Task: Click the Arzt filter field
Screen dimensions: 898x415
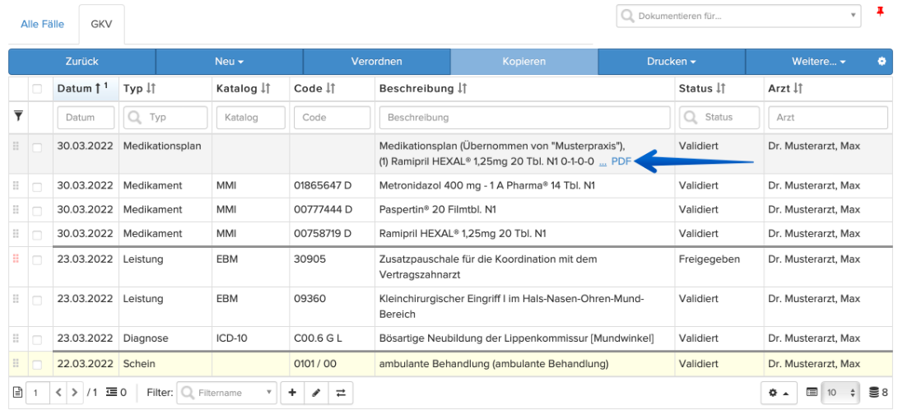Action: click(x=828, y=118)
